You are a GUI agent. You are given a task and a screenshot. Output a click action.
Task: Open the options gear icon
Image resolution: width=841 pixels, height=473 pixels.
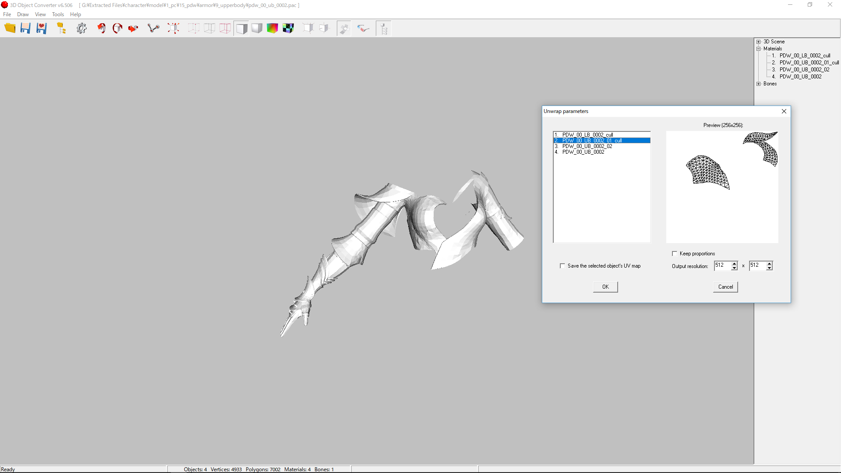(x=81, y=28)
